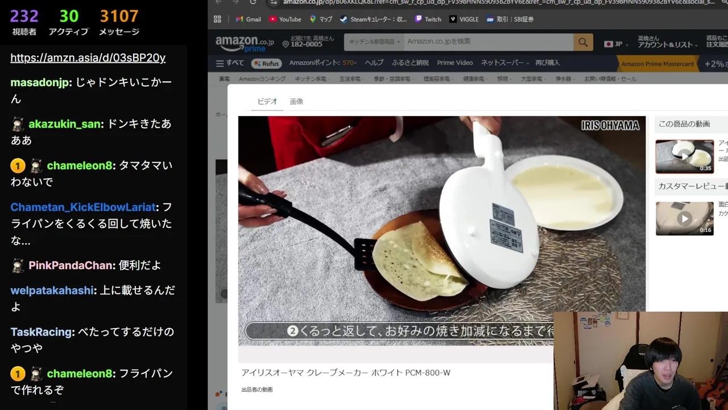This screenshot has height=410, width=728.
Task: Click the Amazon.co.jp prime logo
Action: coord(245,43)
